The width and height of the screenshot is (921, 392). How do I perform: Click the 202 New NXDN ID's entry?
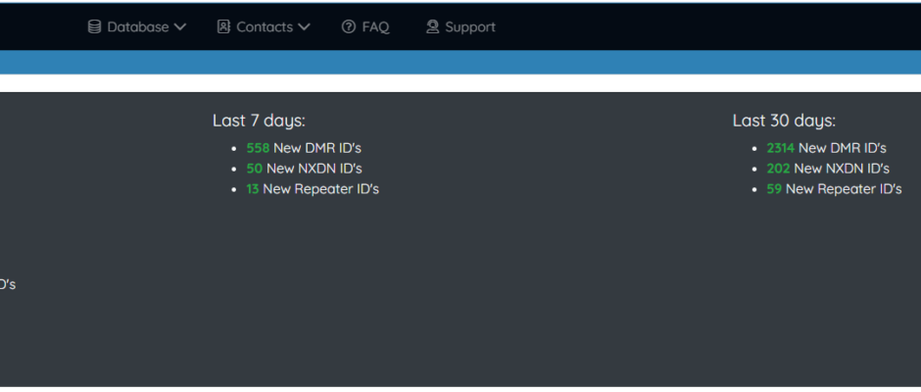point(828,169)
